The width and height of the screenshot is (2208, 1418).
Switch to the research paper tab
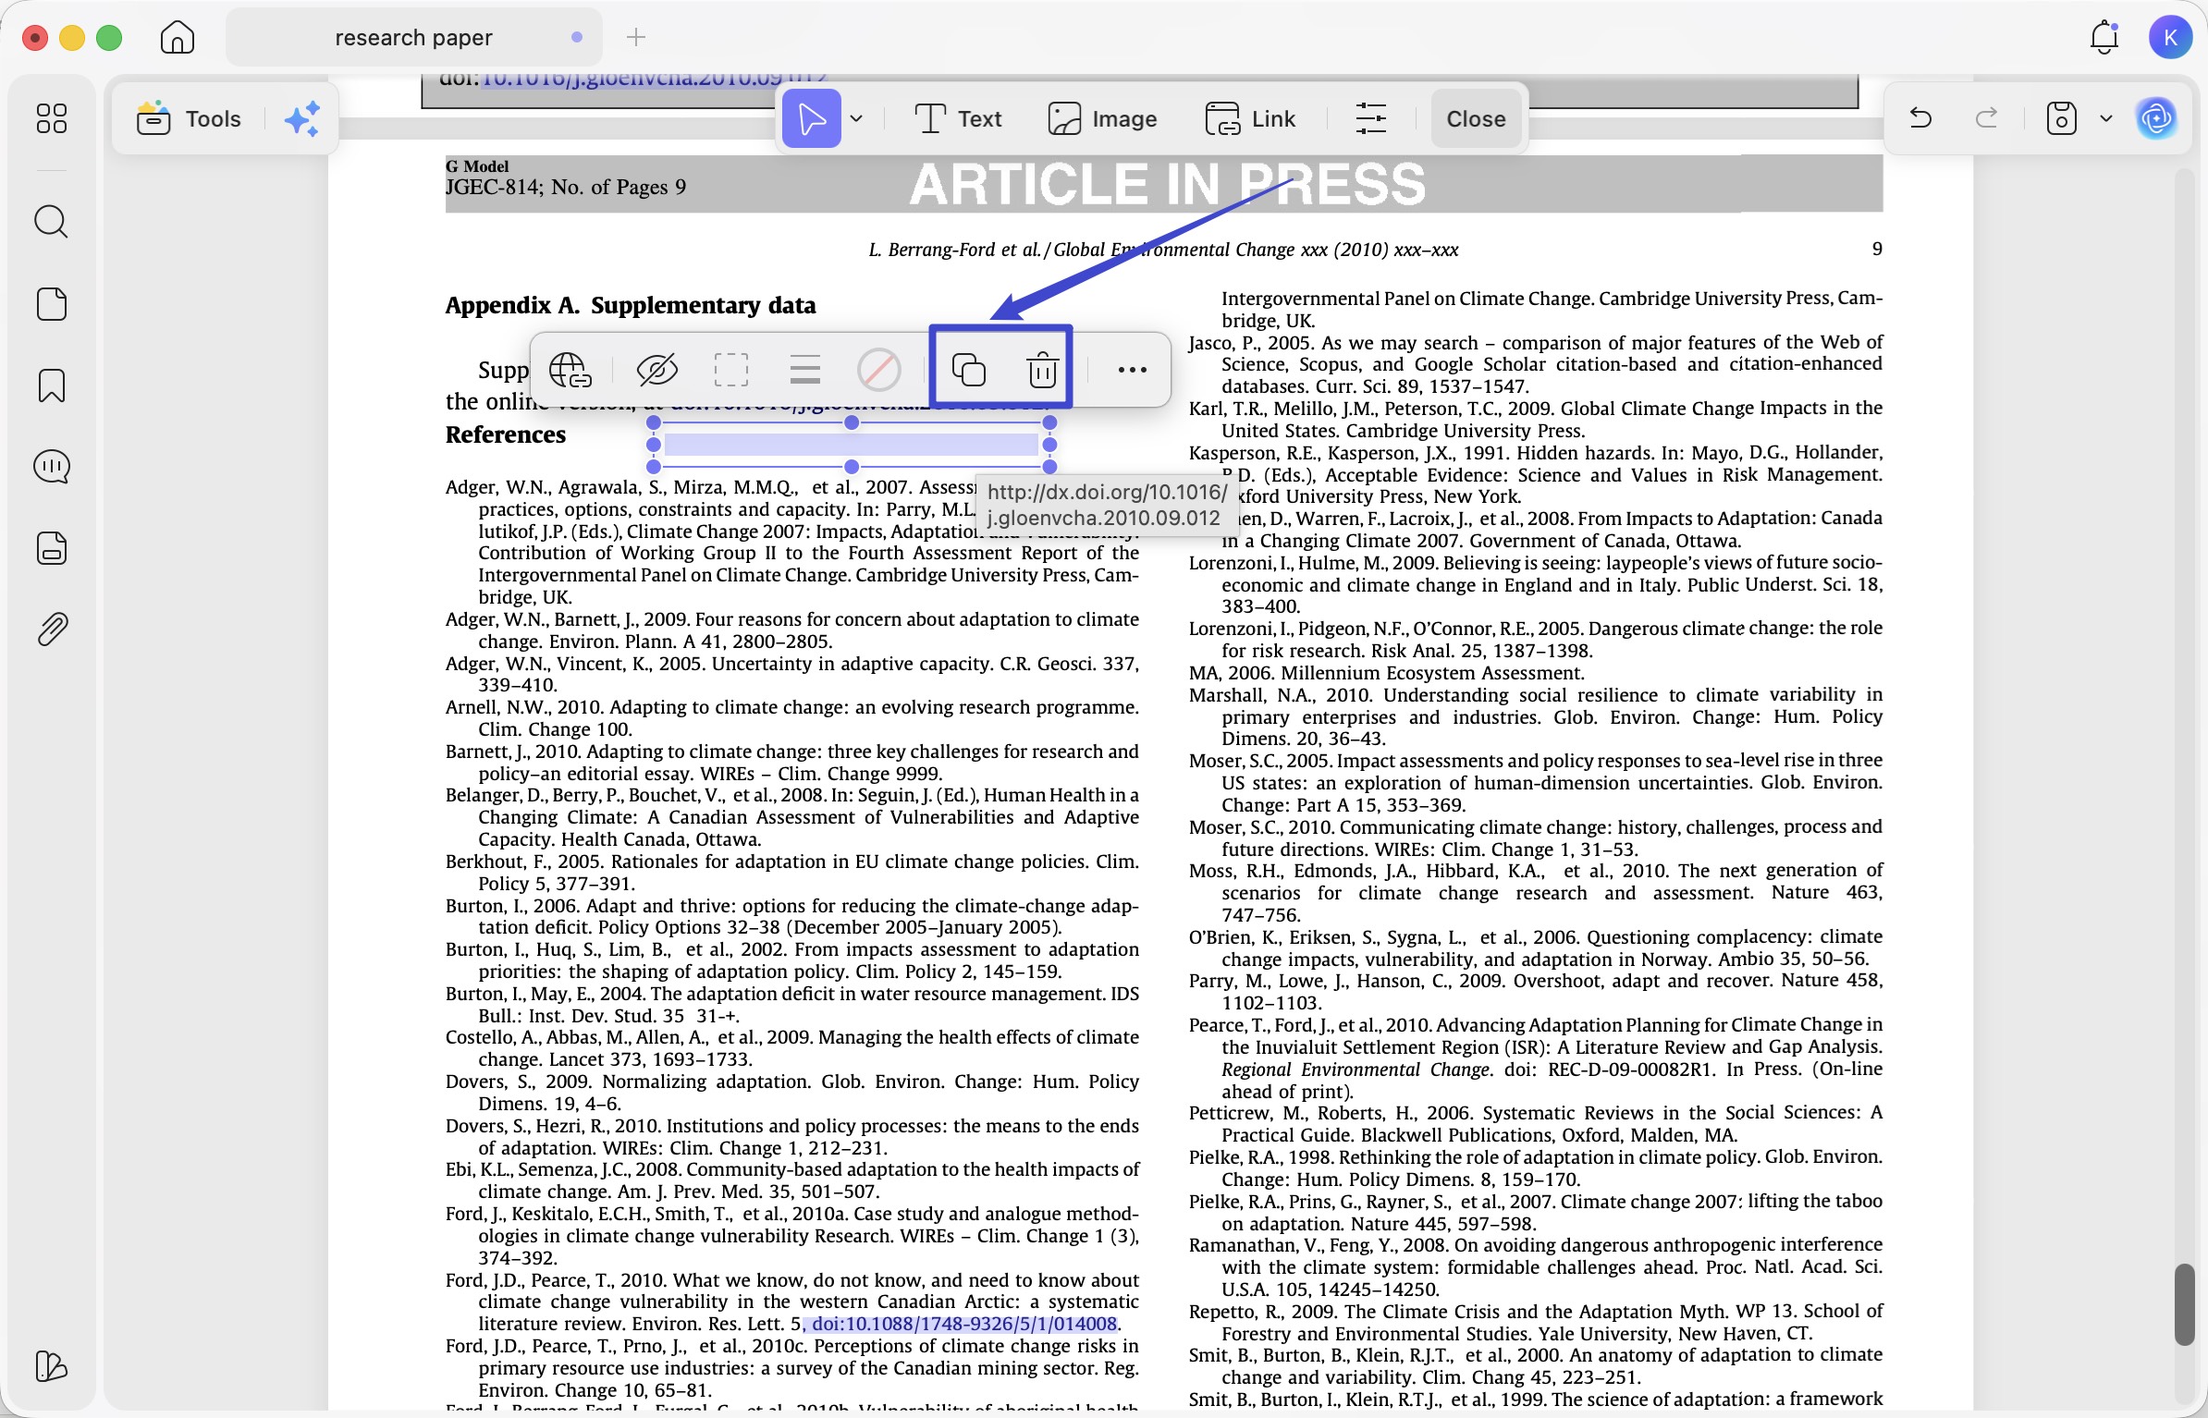pos(413,37)
